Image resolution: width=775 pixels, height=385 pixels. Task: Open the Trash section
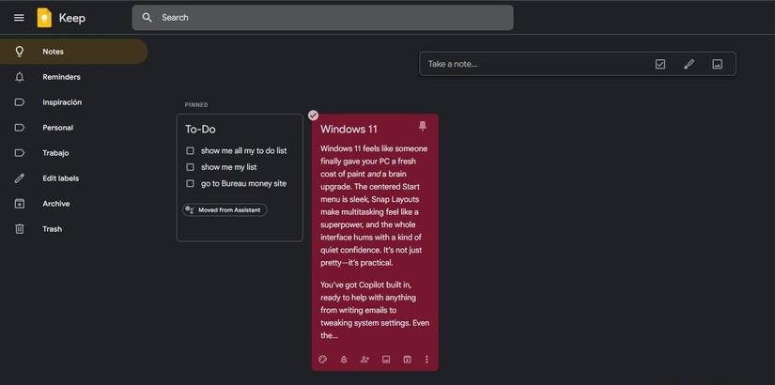coord(73,229)
